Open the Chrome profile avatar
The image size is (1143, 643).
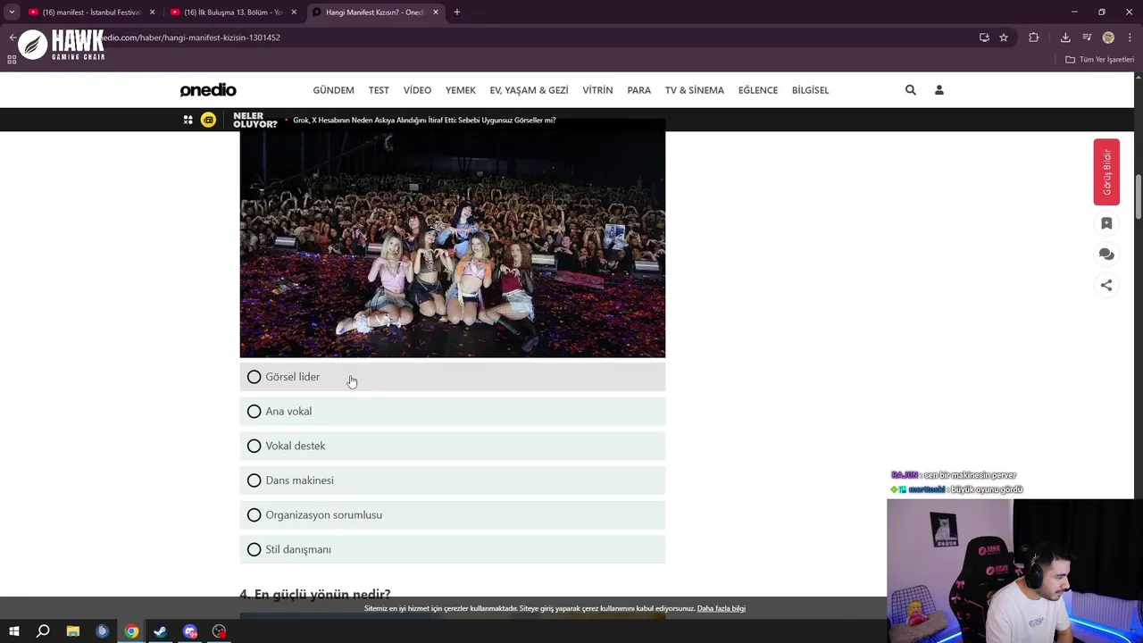1108,38
